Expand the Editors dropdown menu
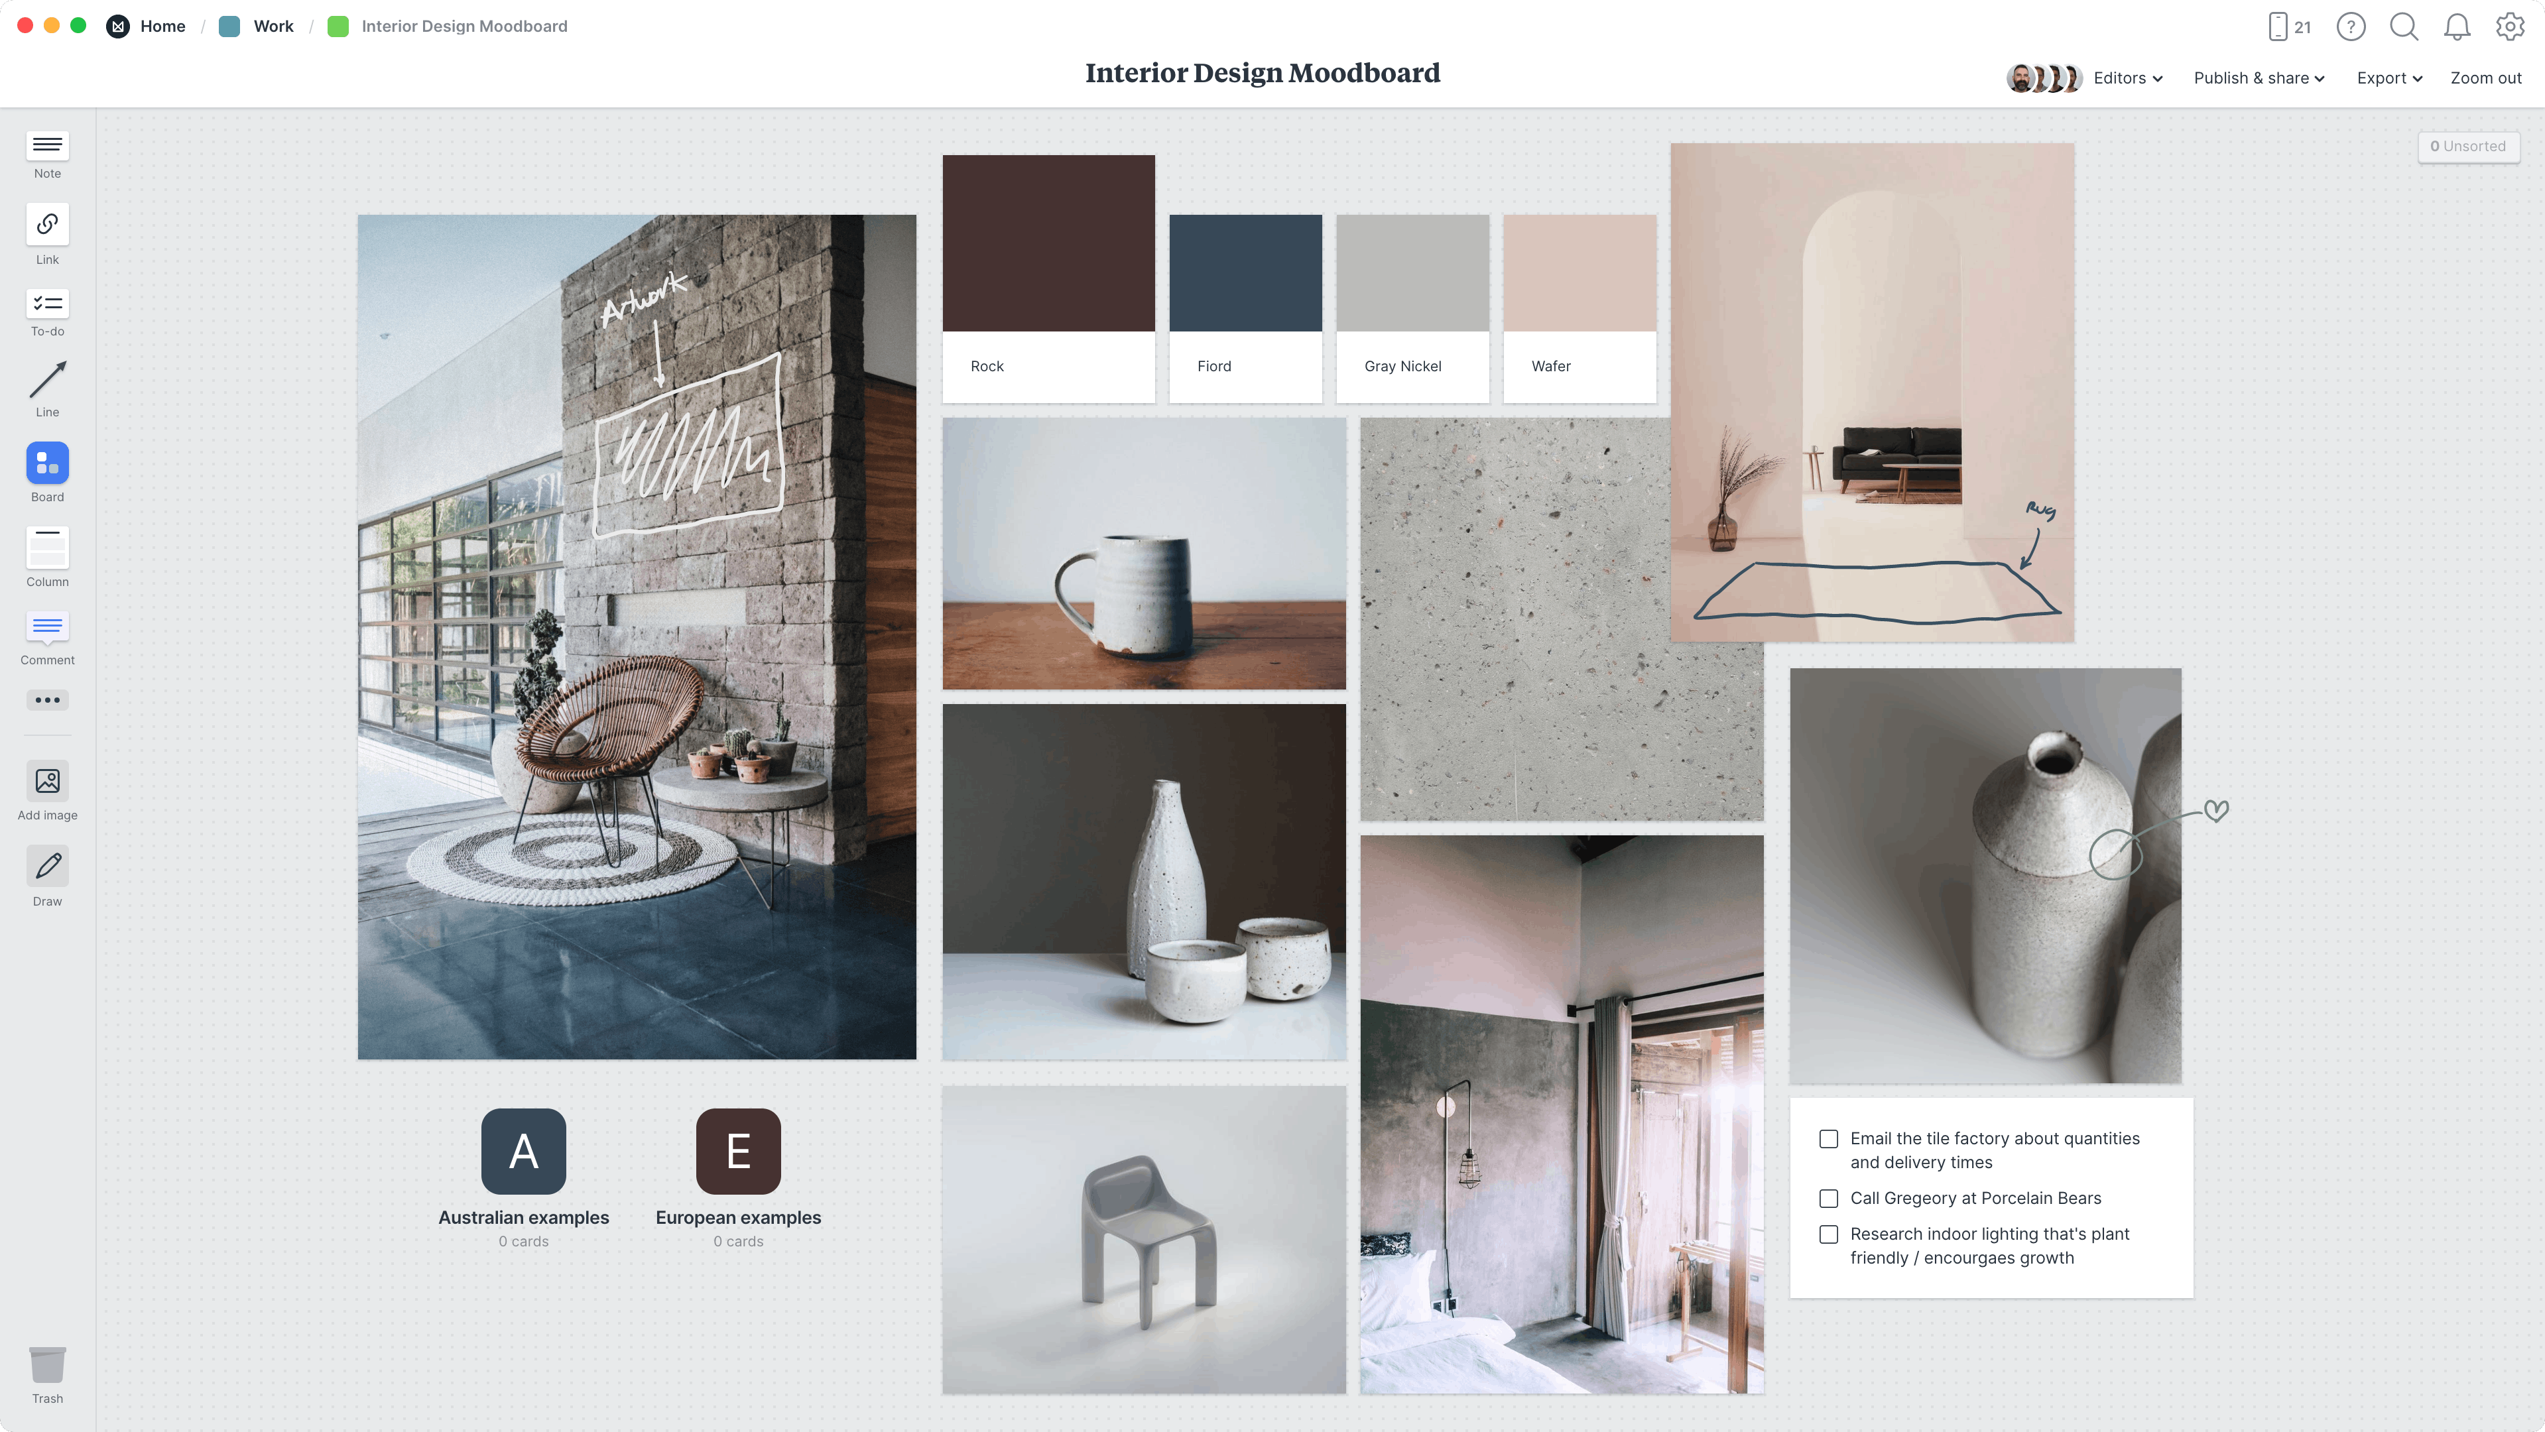This screenshot has height=1432, width=2545. 2125,77
